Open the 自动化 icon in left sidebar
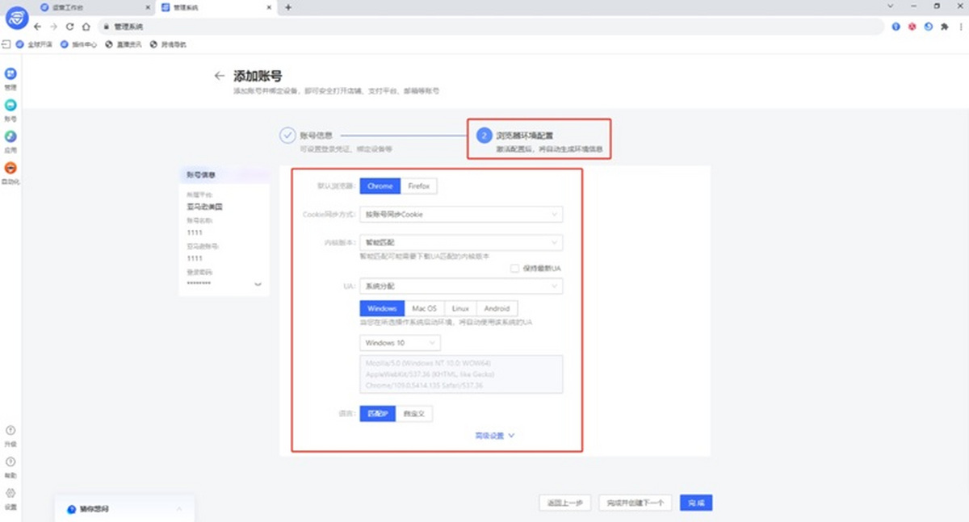This screenshot has height=522, width=969. tap(10, 169)
